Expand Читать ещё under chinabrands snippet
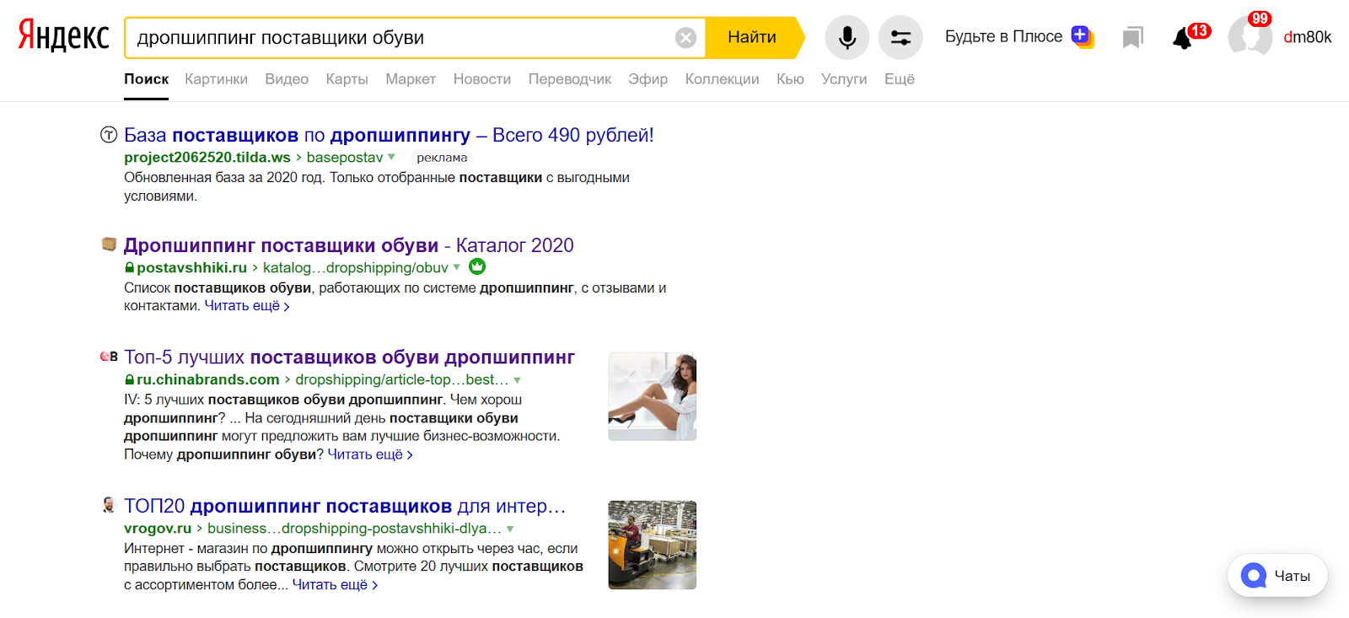 tap(370, 454)
